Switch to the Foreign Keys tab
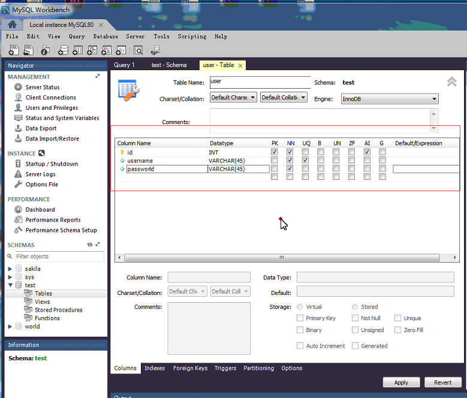This screenshot has width=467, height=398. pyautogui.click(x=190, y=368)
